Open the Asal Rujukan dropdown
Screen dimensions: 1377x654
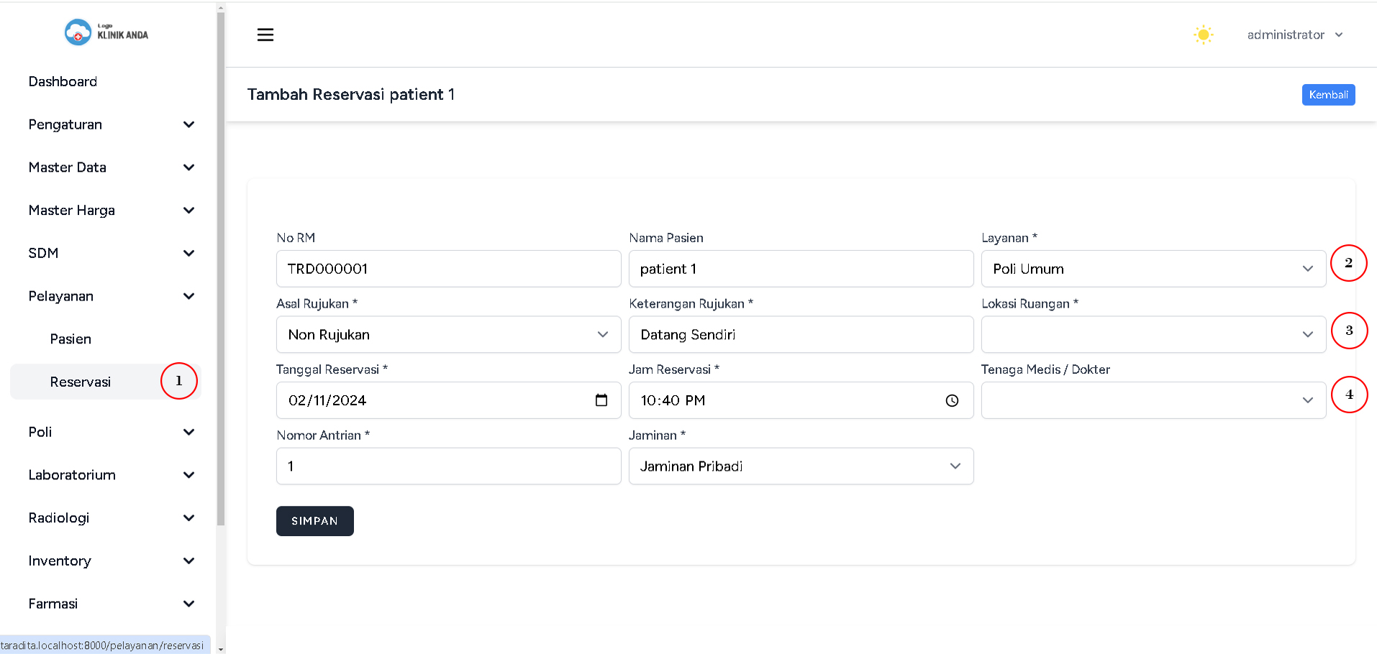click(x=448, y=335)
